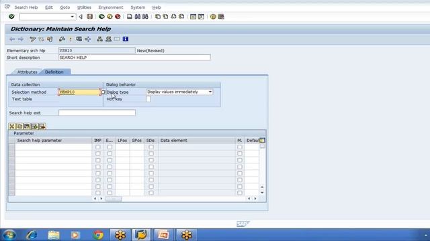Click the Display Object List hierarchy icon

(x=99, y=39)
